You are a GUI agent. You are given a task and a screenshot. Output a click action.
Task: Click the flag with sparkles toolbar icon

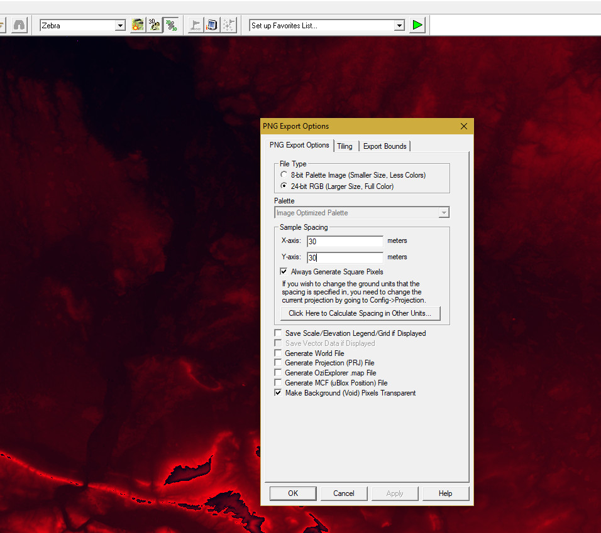(x=228, y=25)
